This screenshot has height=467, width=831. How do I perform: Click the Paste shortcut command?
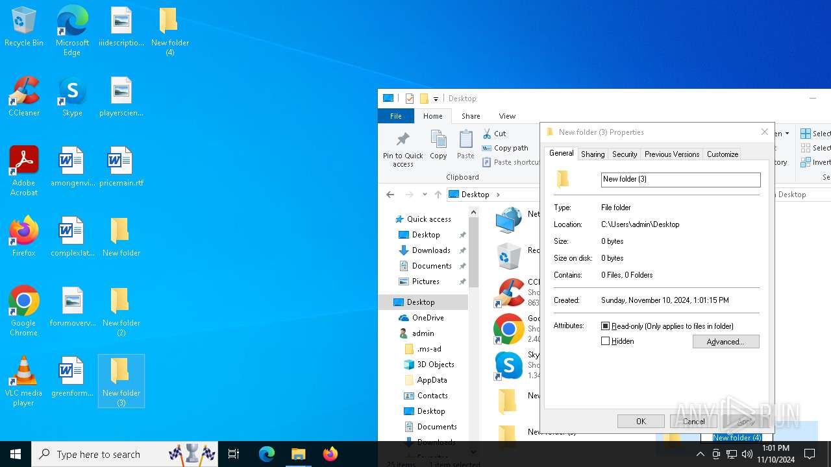click(x=512, y=162)
